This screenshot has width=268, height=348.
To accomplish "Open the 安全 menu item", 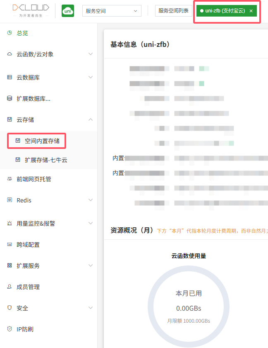I will pos(22,308).
